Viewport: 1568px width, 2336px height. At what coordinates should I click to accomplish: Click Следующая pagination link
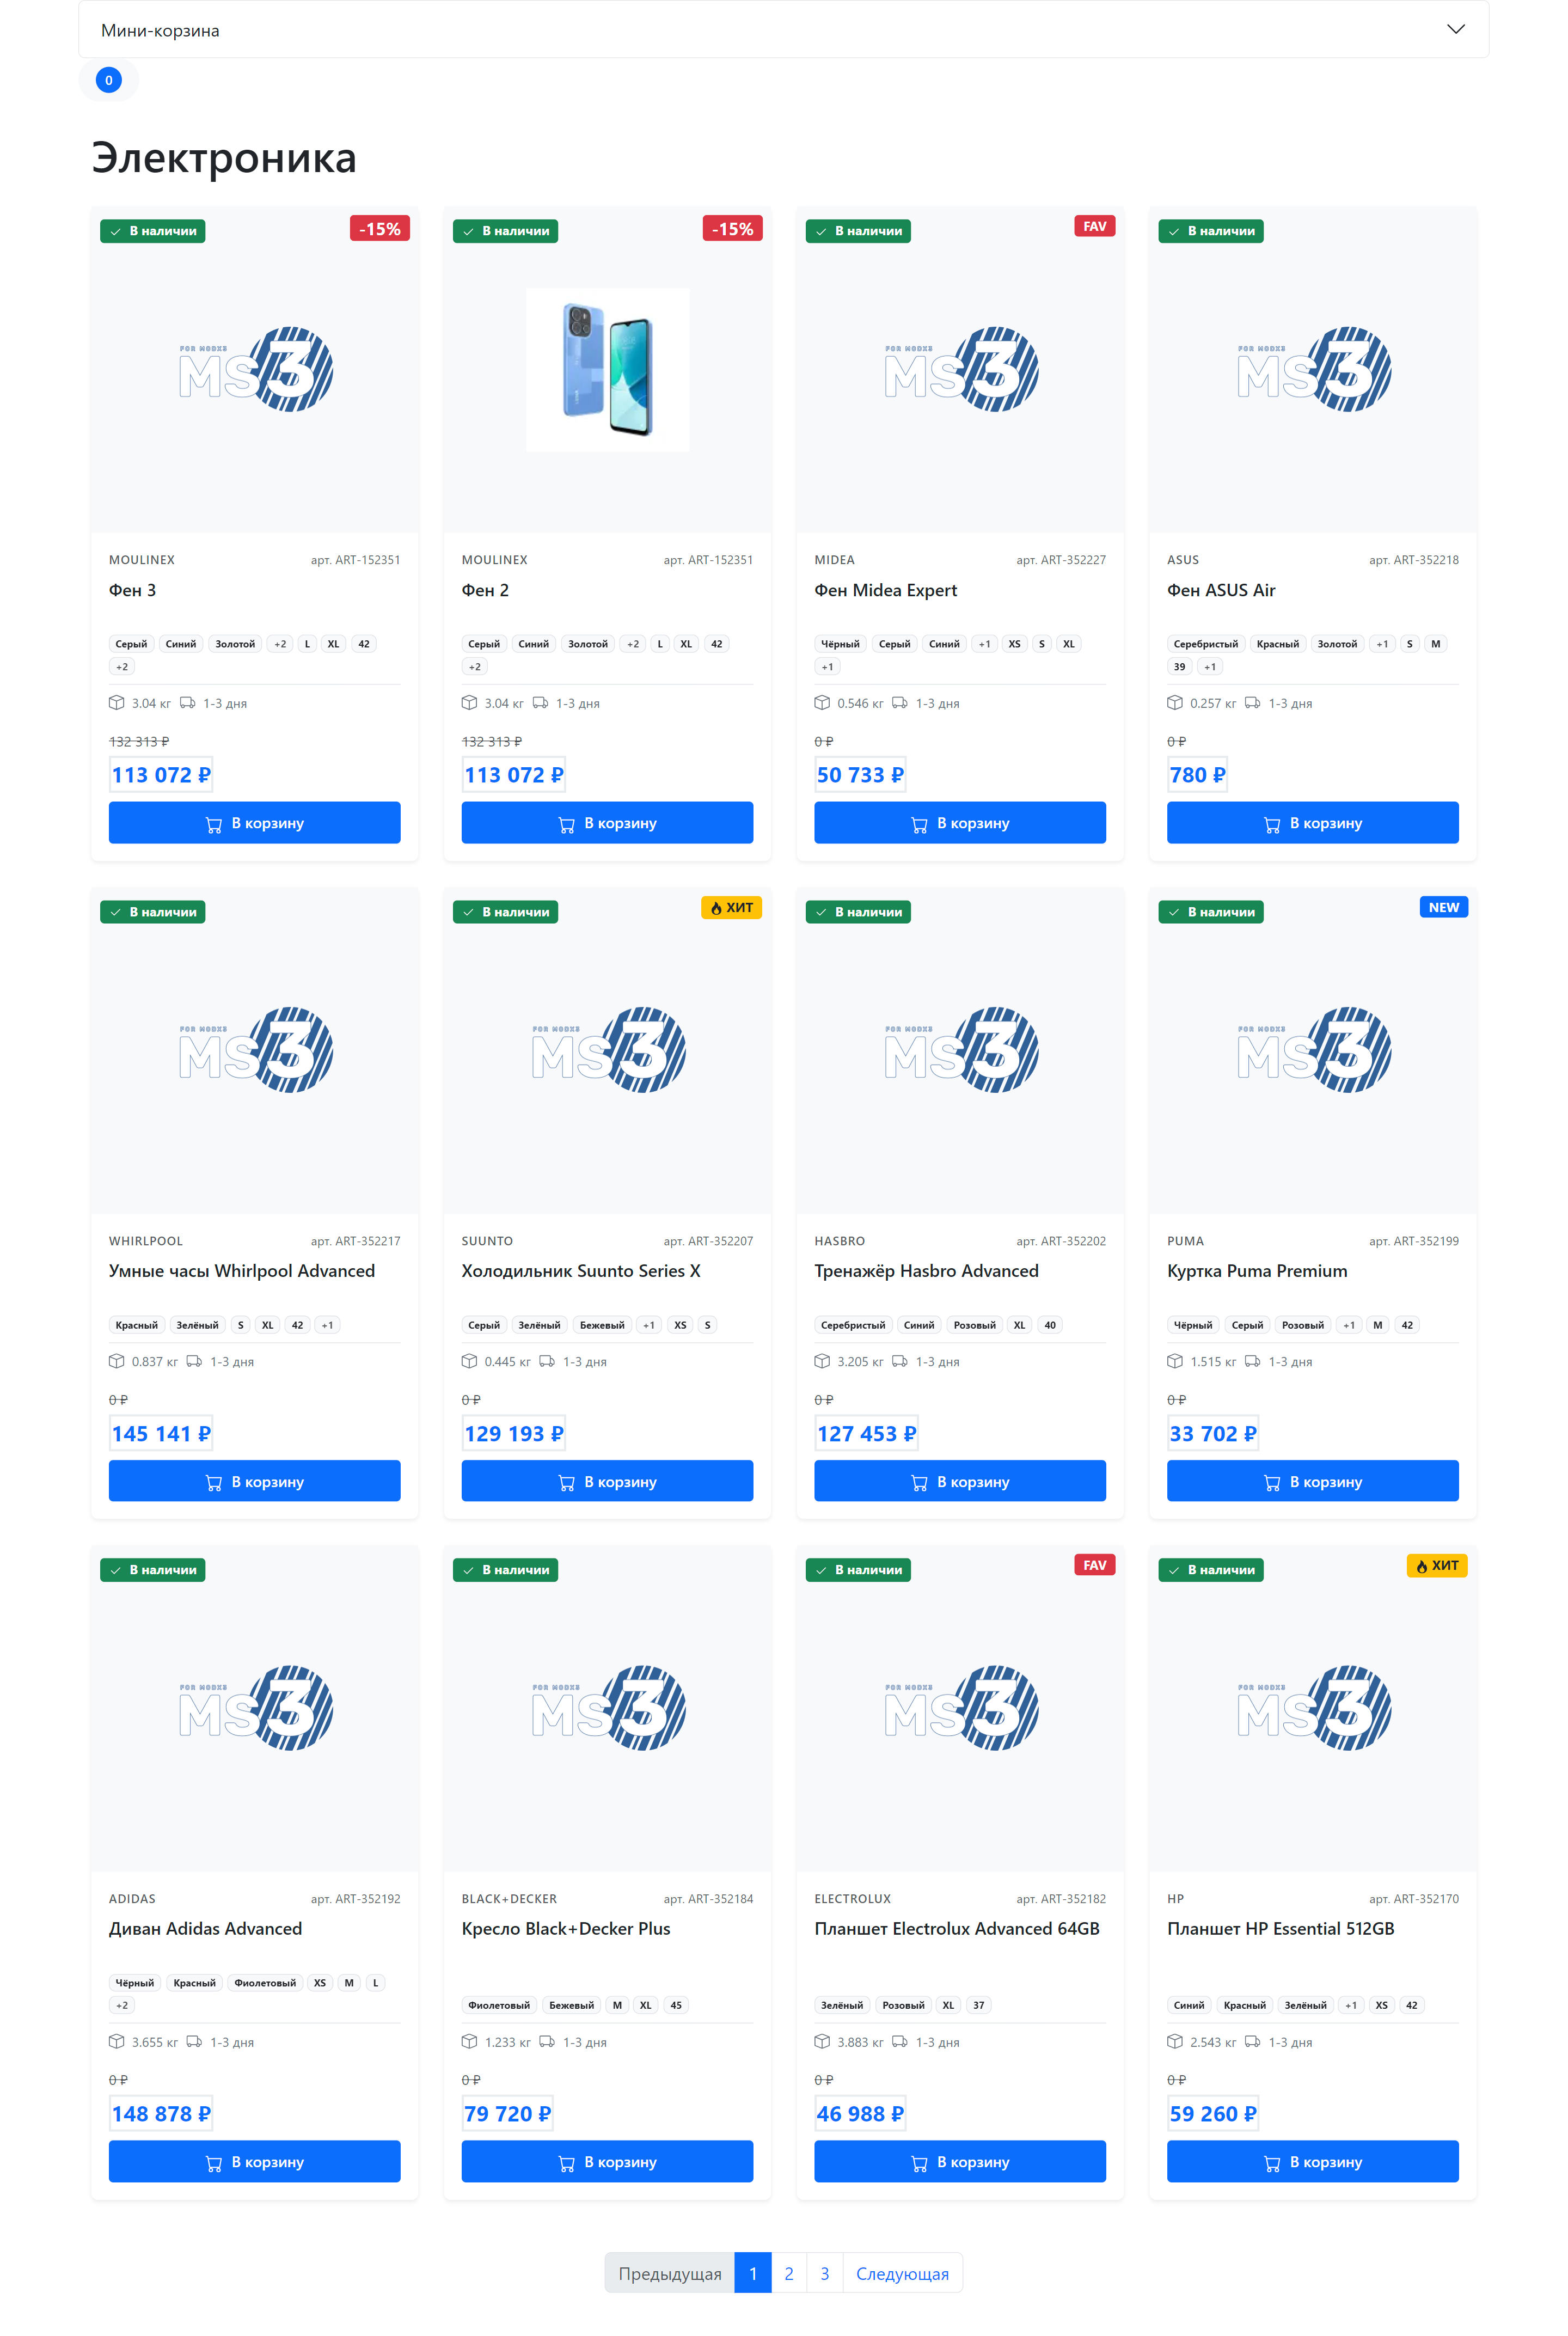coord(901,2273)
